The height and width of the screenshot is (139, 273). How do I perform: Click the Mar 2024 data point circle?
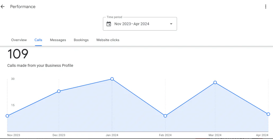click(215, 83)
